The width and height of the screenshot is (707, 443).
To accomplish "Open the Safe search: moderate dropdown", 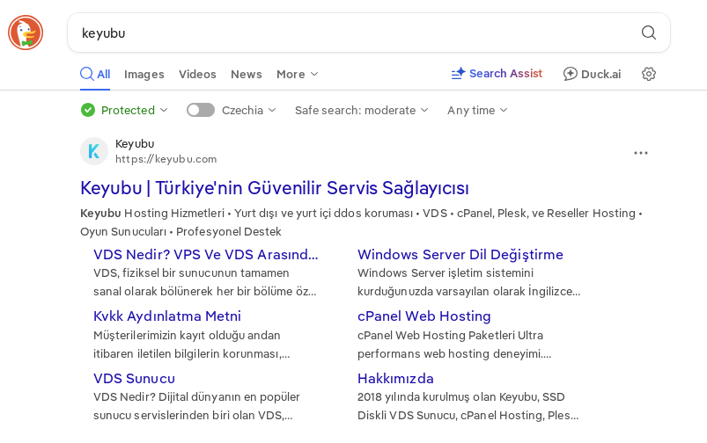I will [362, 110].
